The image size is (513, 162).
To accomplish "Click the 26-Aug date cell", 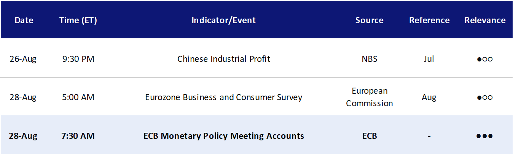I will 23,59.
